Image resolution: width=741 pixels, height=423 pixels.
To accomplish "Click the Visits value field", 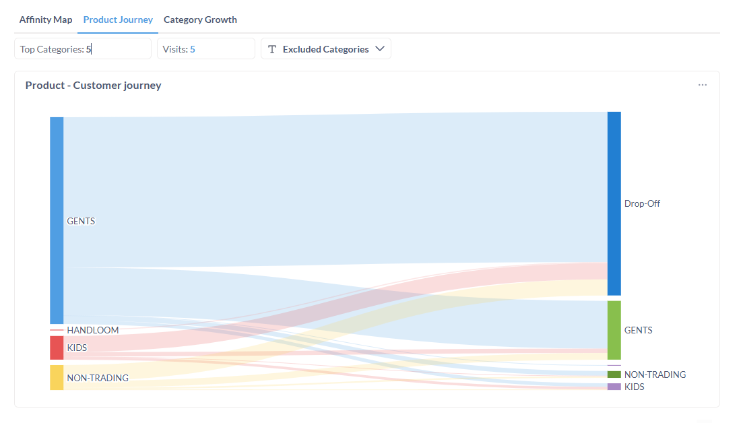I will pos(205,49).
